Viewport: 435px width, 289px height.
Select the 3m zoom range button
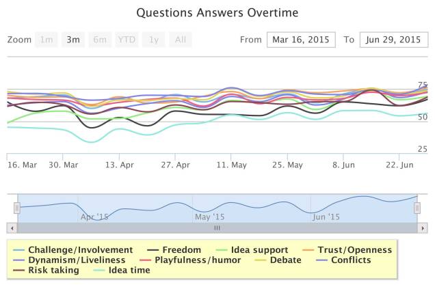[72, 40]
